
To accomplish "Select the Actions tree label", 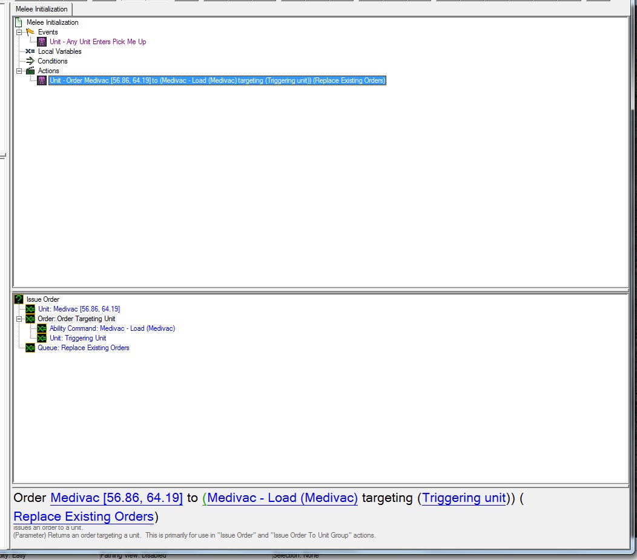I will [x=48, y=71].
